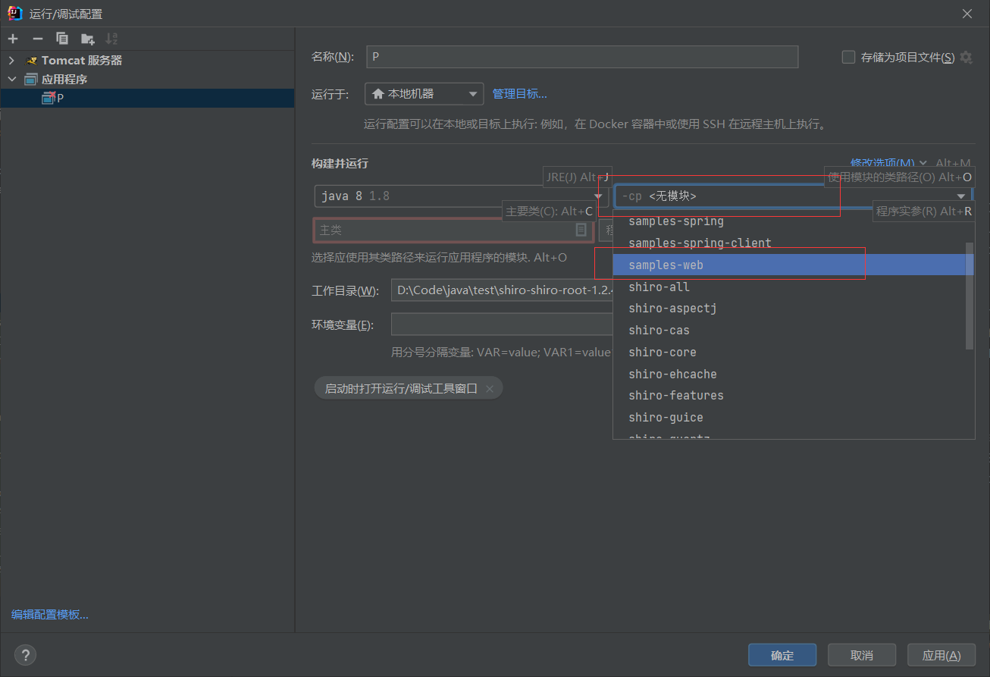Pick shiro-features in the module list
Image resolution: width=990 pixels, height=677 pixels.
point(789,396)
